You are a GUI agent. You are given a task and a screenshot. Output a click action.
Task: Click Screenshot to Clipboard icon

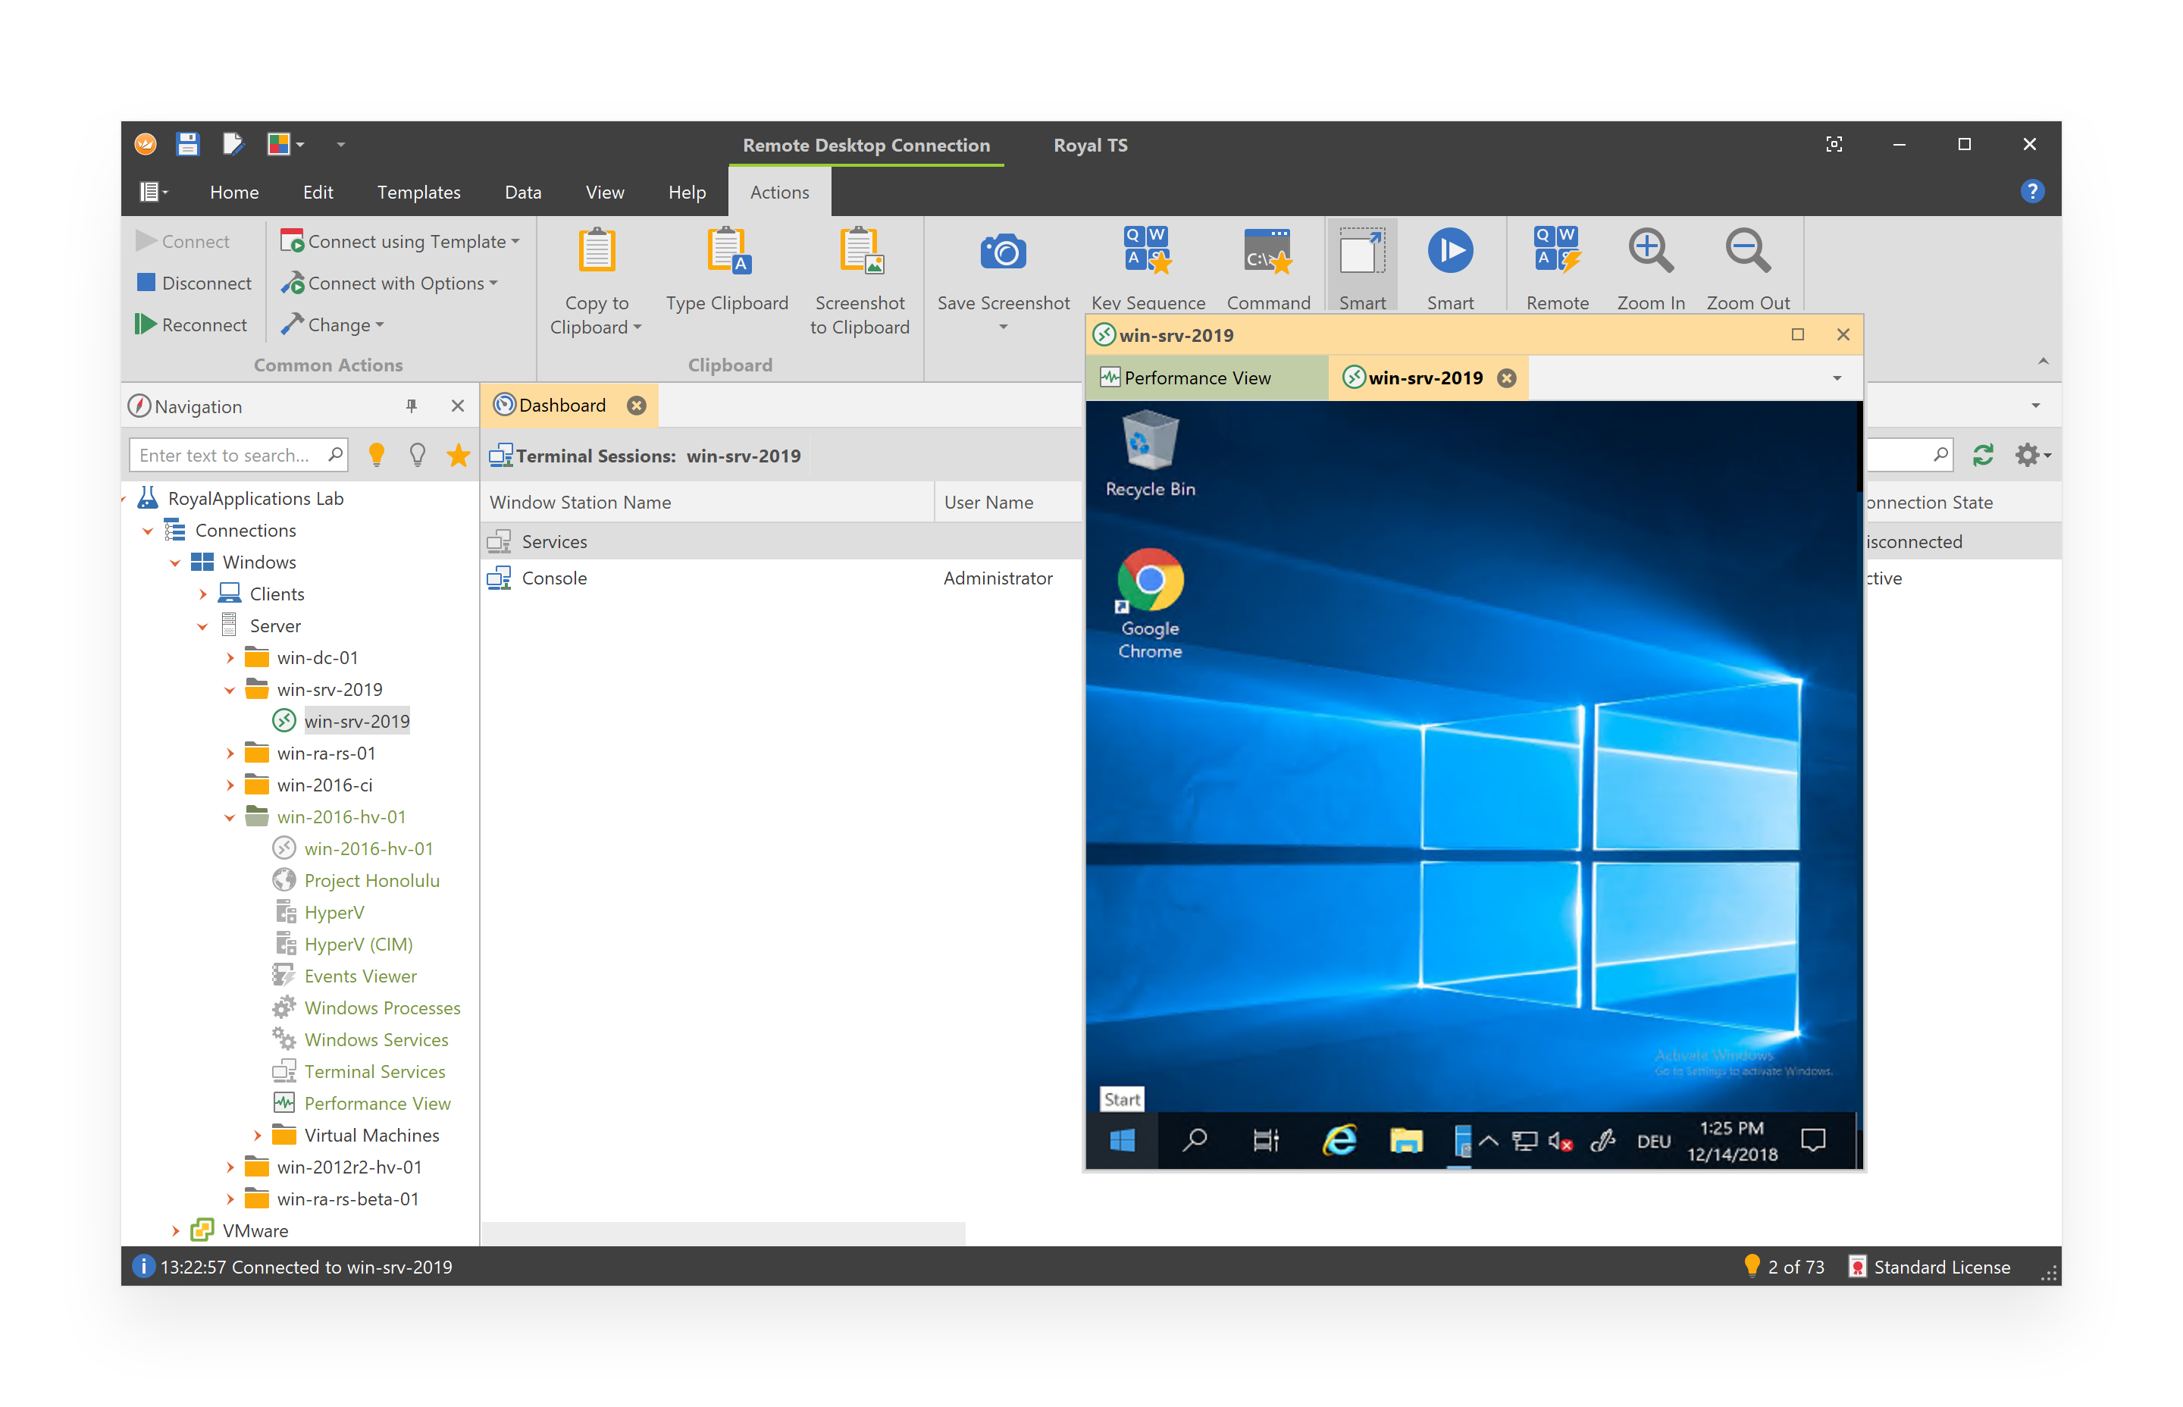click(x=860, y=251)
